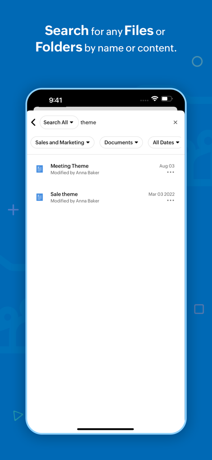
Task: Open more options for Meeting Theme
Action: [170, 172]
